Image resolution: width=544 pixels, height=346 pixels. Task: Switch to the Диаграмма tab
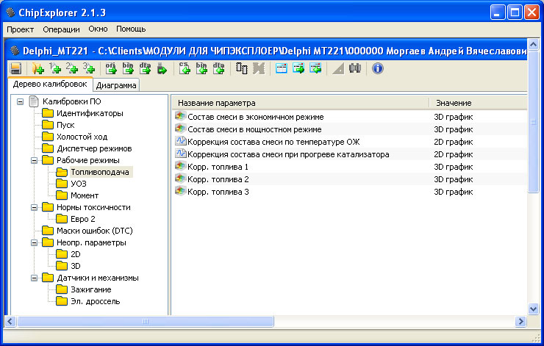pos(117,85)
